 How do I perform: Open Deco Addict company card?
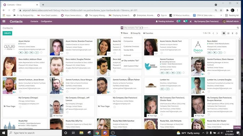tap(214, 47)
